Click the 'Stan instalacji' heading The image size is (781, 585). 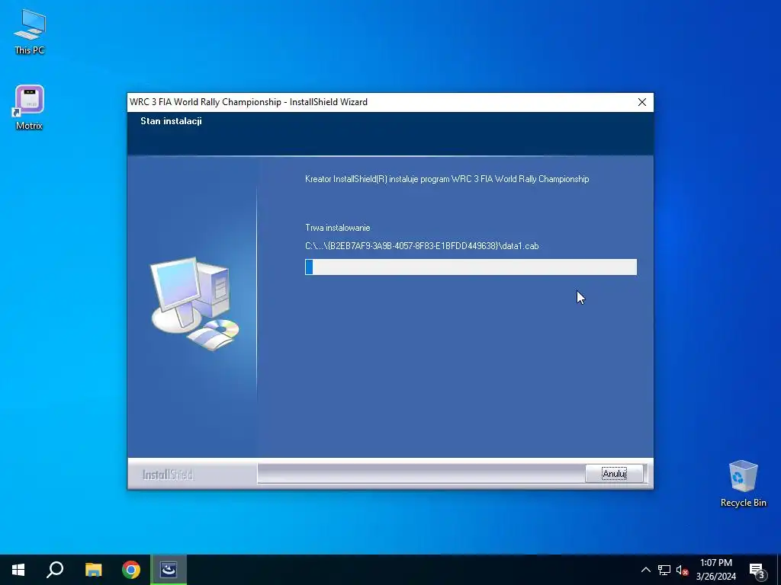click(171, 121)
